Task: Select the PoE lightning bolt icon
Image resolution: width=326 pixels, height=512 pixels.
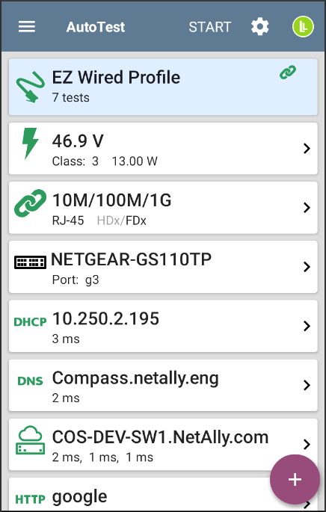Action: (x=30, y=144)
